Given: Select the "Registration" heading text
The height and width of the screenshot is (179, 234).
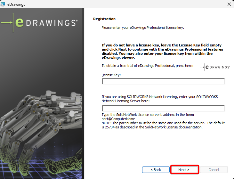Looking at the screenshot, I should tap(104, 19).
